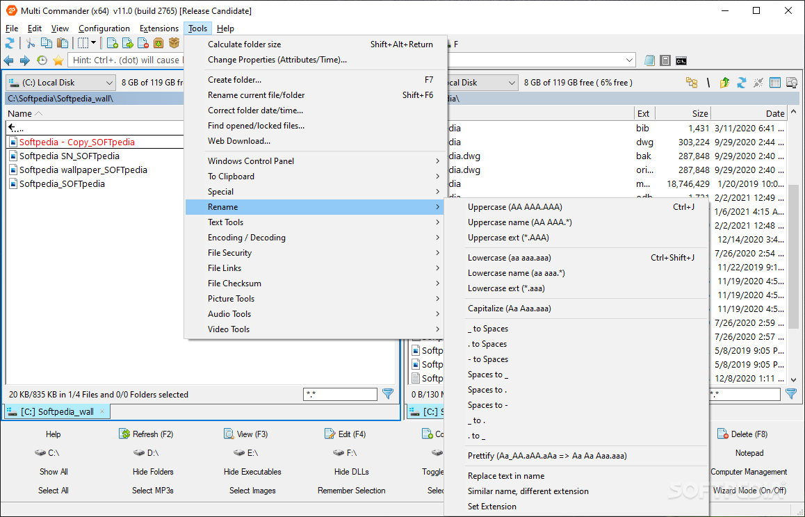Select Calculate folder size

(x=316, y=44)
